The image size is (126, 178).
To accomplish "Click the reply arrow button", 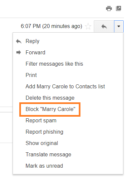I will [x=104, y=26].
